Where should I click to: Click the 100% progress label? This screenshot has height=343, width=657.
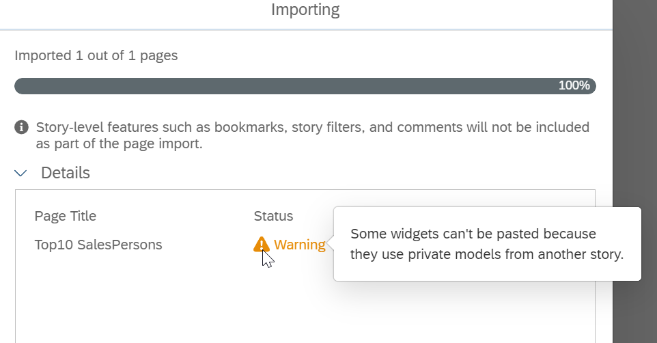574,85
